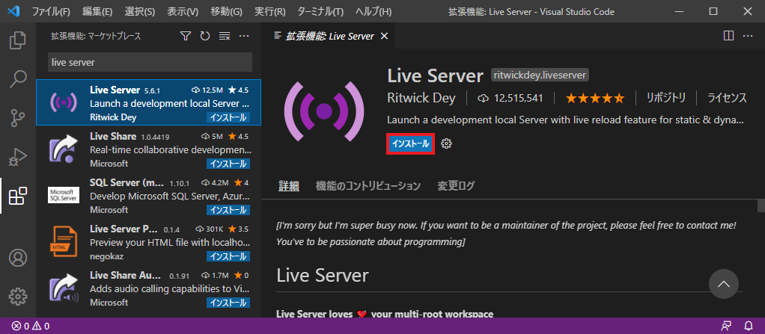Open the Source Control view
The width and height of the screenshot is (765, 334).
(x=18, y=118)
